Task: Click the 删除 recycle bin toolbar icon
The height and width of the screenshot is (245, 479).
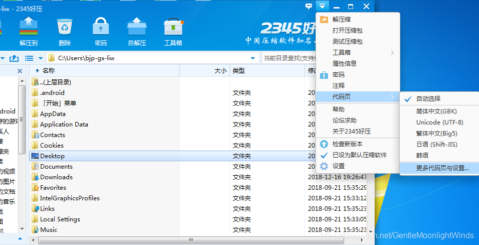Action: [x=65, y=31]
